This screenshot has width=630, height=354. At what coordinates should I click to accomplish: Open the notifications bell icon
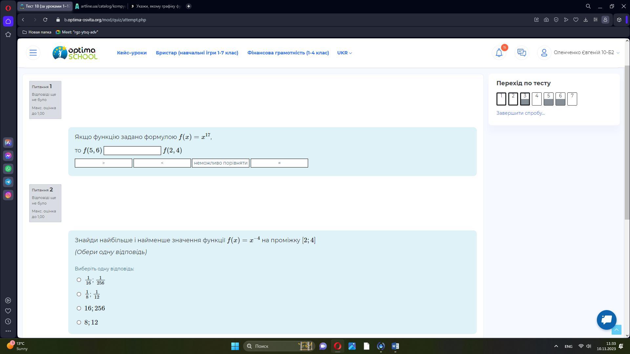[499, 53]
